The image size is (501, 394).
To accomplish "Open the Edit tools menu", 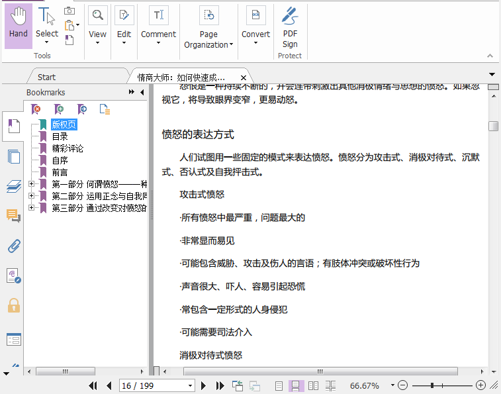I will pos(124,26).
